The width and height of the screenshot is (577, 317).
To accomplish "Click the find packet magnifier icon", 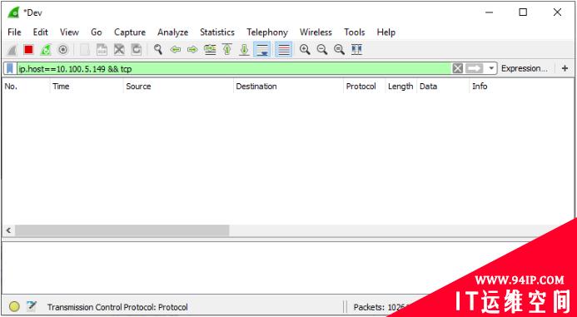I will click(x=158, y=49).
